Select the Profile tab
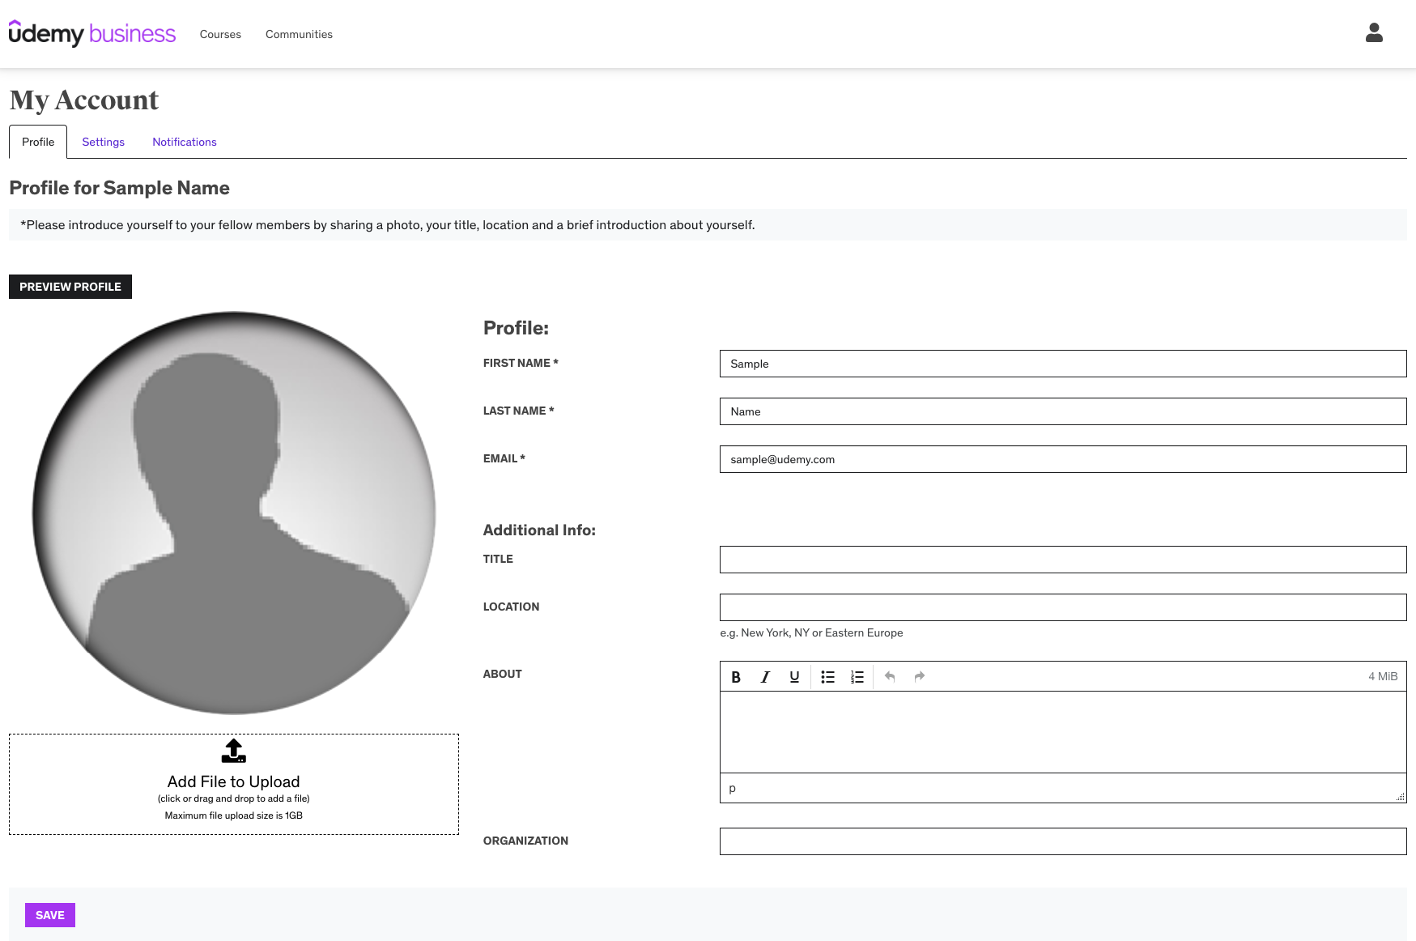The width and height of the screenshot is (1416, 941). (x=38, y=142)
